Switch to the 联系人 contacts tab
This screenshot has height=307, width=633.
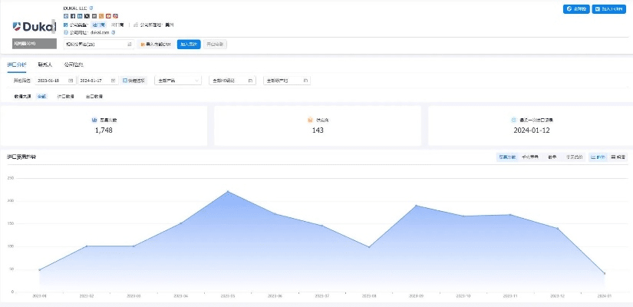[x=45, y=64]
